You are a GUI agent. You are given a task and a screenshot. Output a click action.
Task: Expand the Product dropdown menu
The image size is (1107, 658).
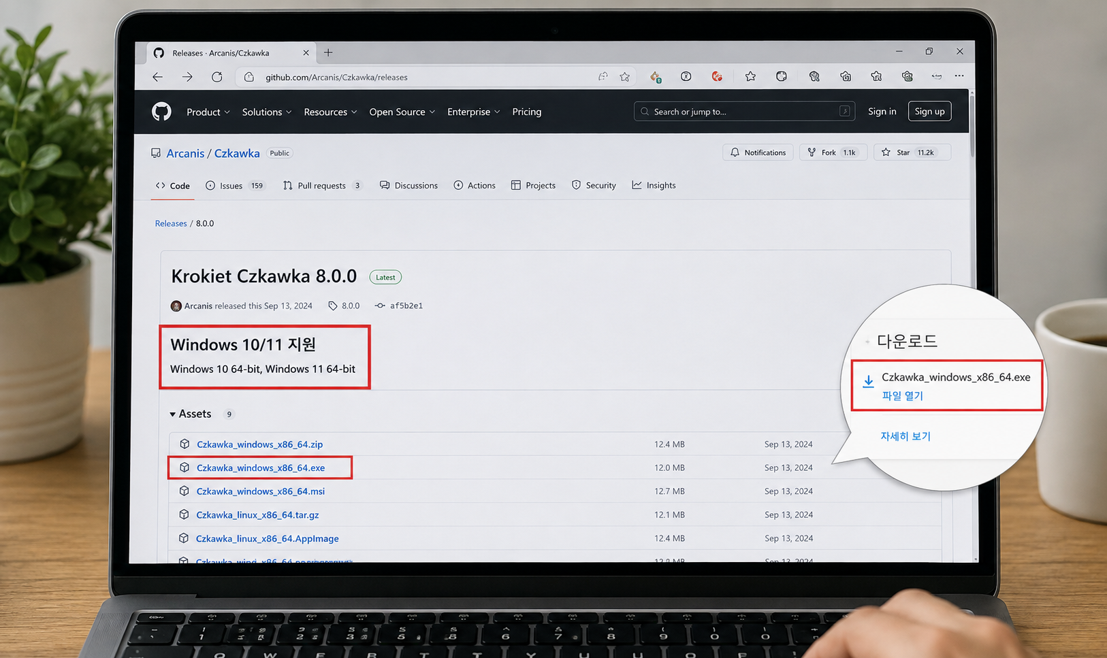[208, 112]
